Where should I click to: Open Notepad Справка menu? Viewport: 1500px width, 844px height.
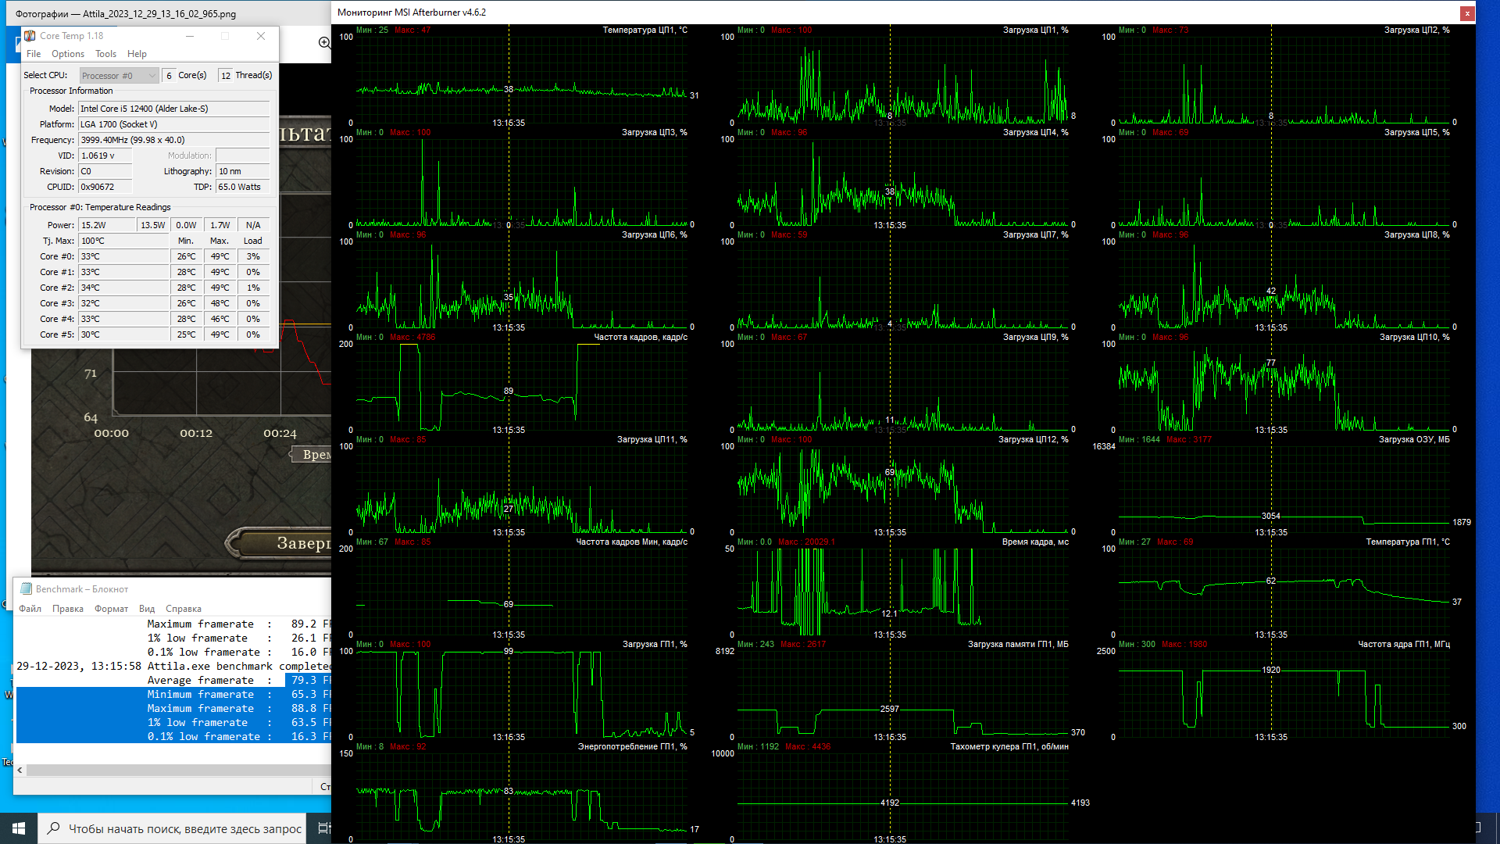[x=183, y=609]
